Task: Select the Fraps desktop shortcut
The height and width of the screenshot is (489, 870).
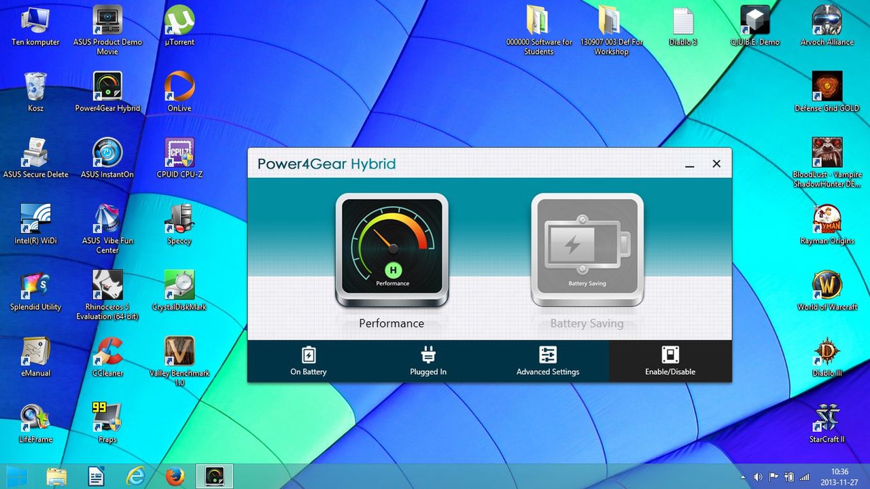Action: [x=107, y=422]
